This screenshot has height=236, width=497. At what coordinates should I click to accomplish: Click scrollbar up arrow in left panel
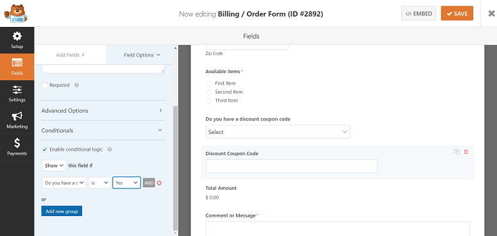(175, 48)
